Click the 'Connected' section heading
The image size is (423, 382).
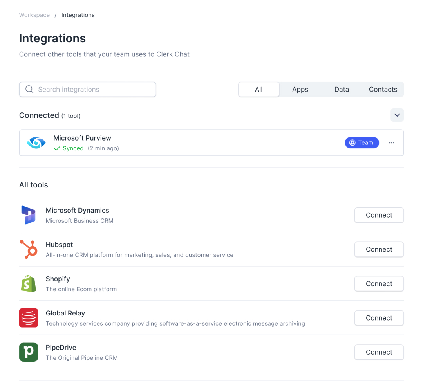tap(39, 115)
